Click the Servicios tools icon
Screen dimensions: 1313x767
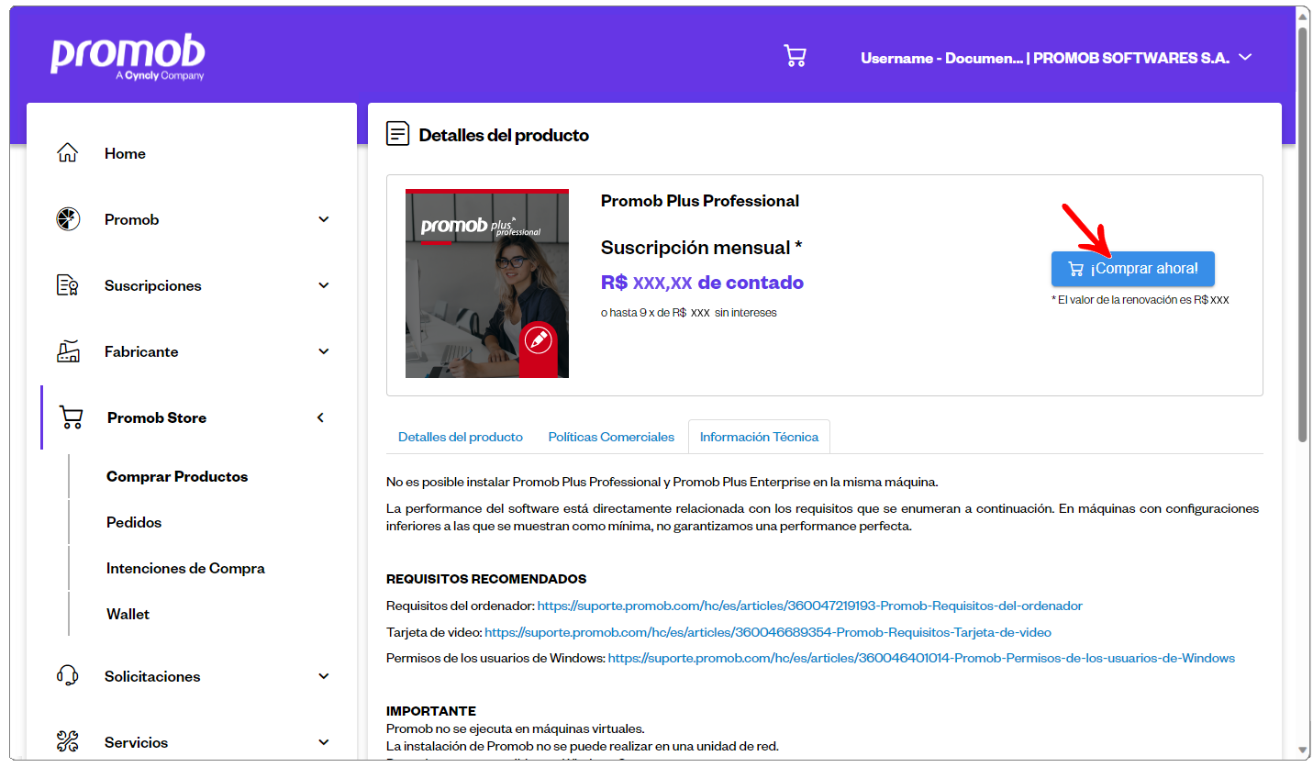[x=68, y=742]
